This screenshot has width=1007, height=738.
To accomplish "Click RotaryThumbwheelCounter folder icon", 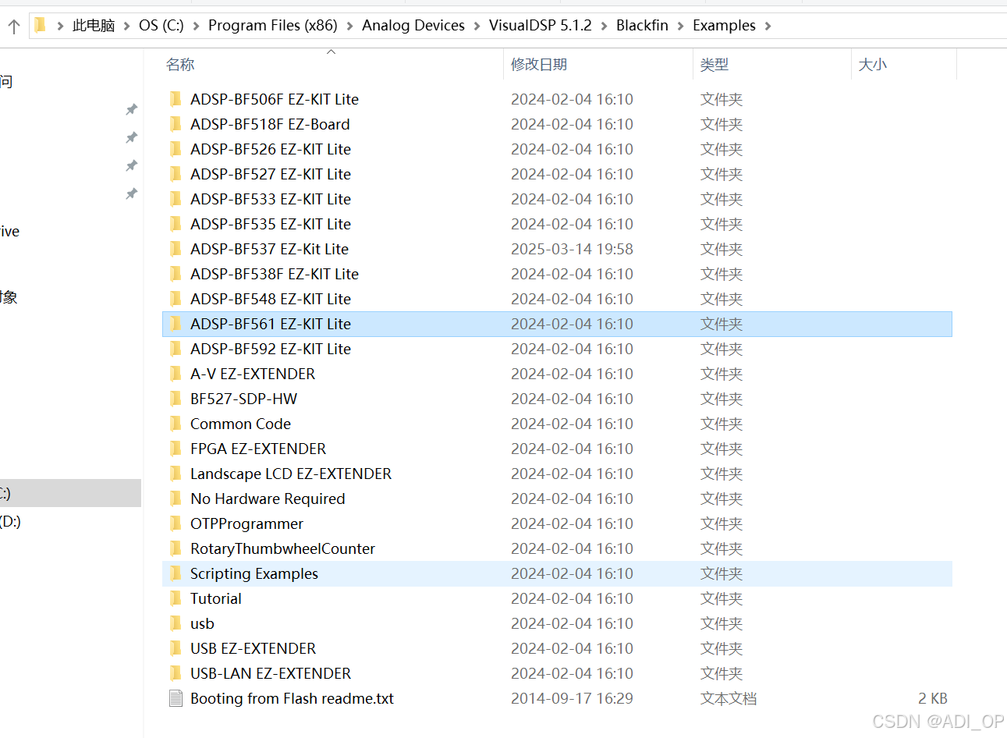I will click(x=176, y=548).
